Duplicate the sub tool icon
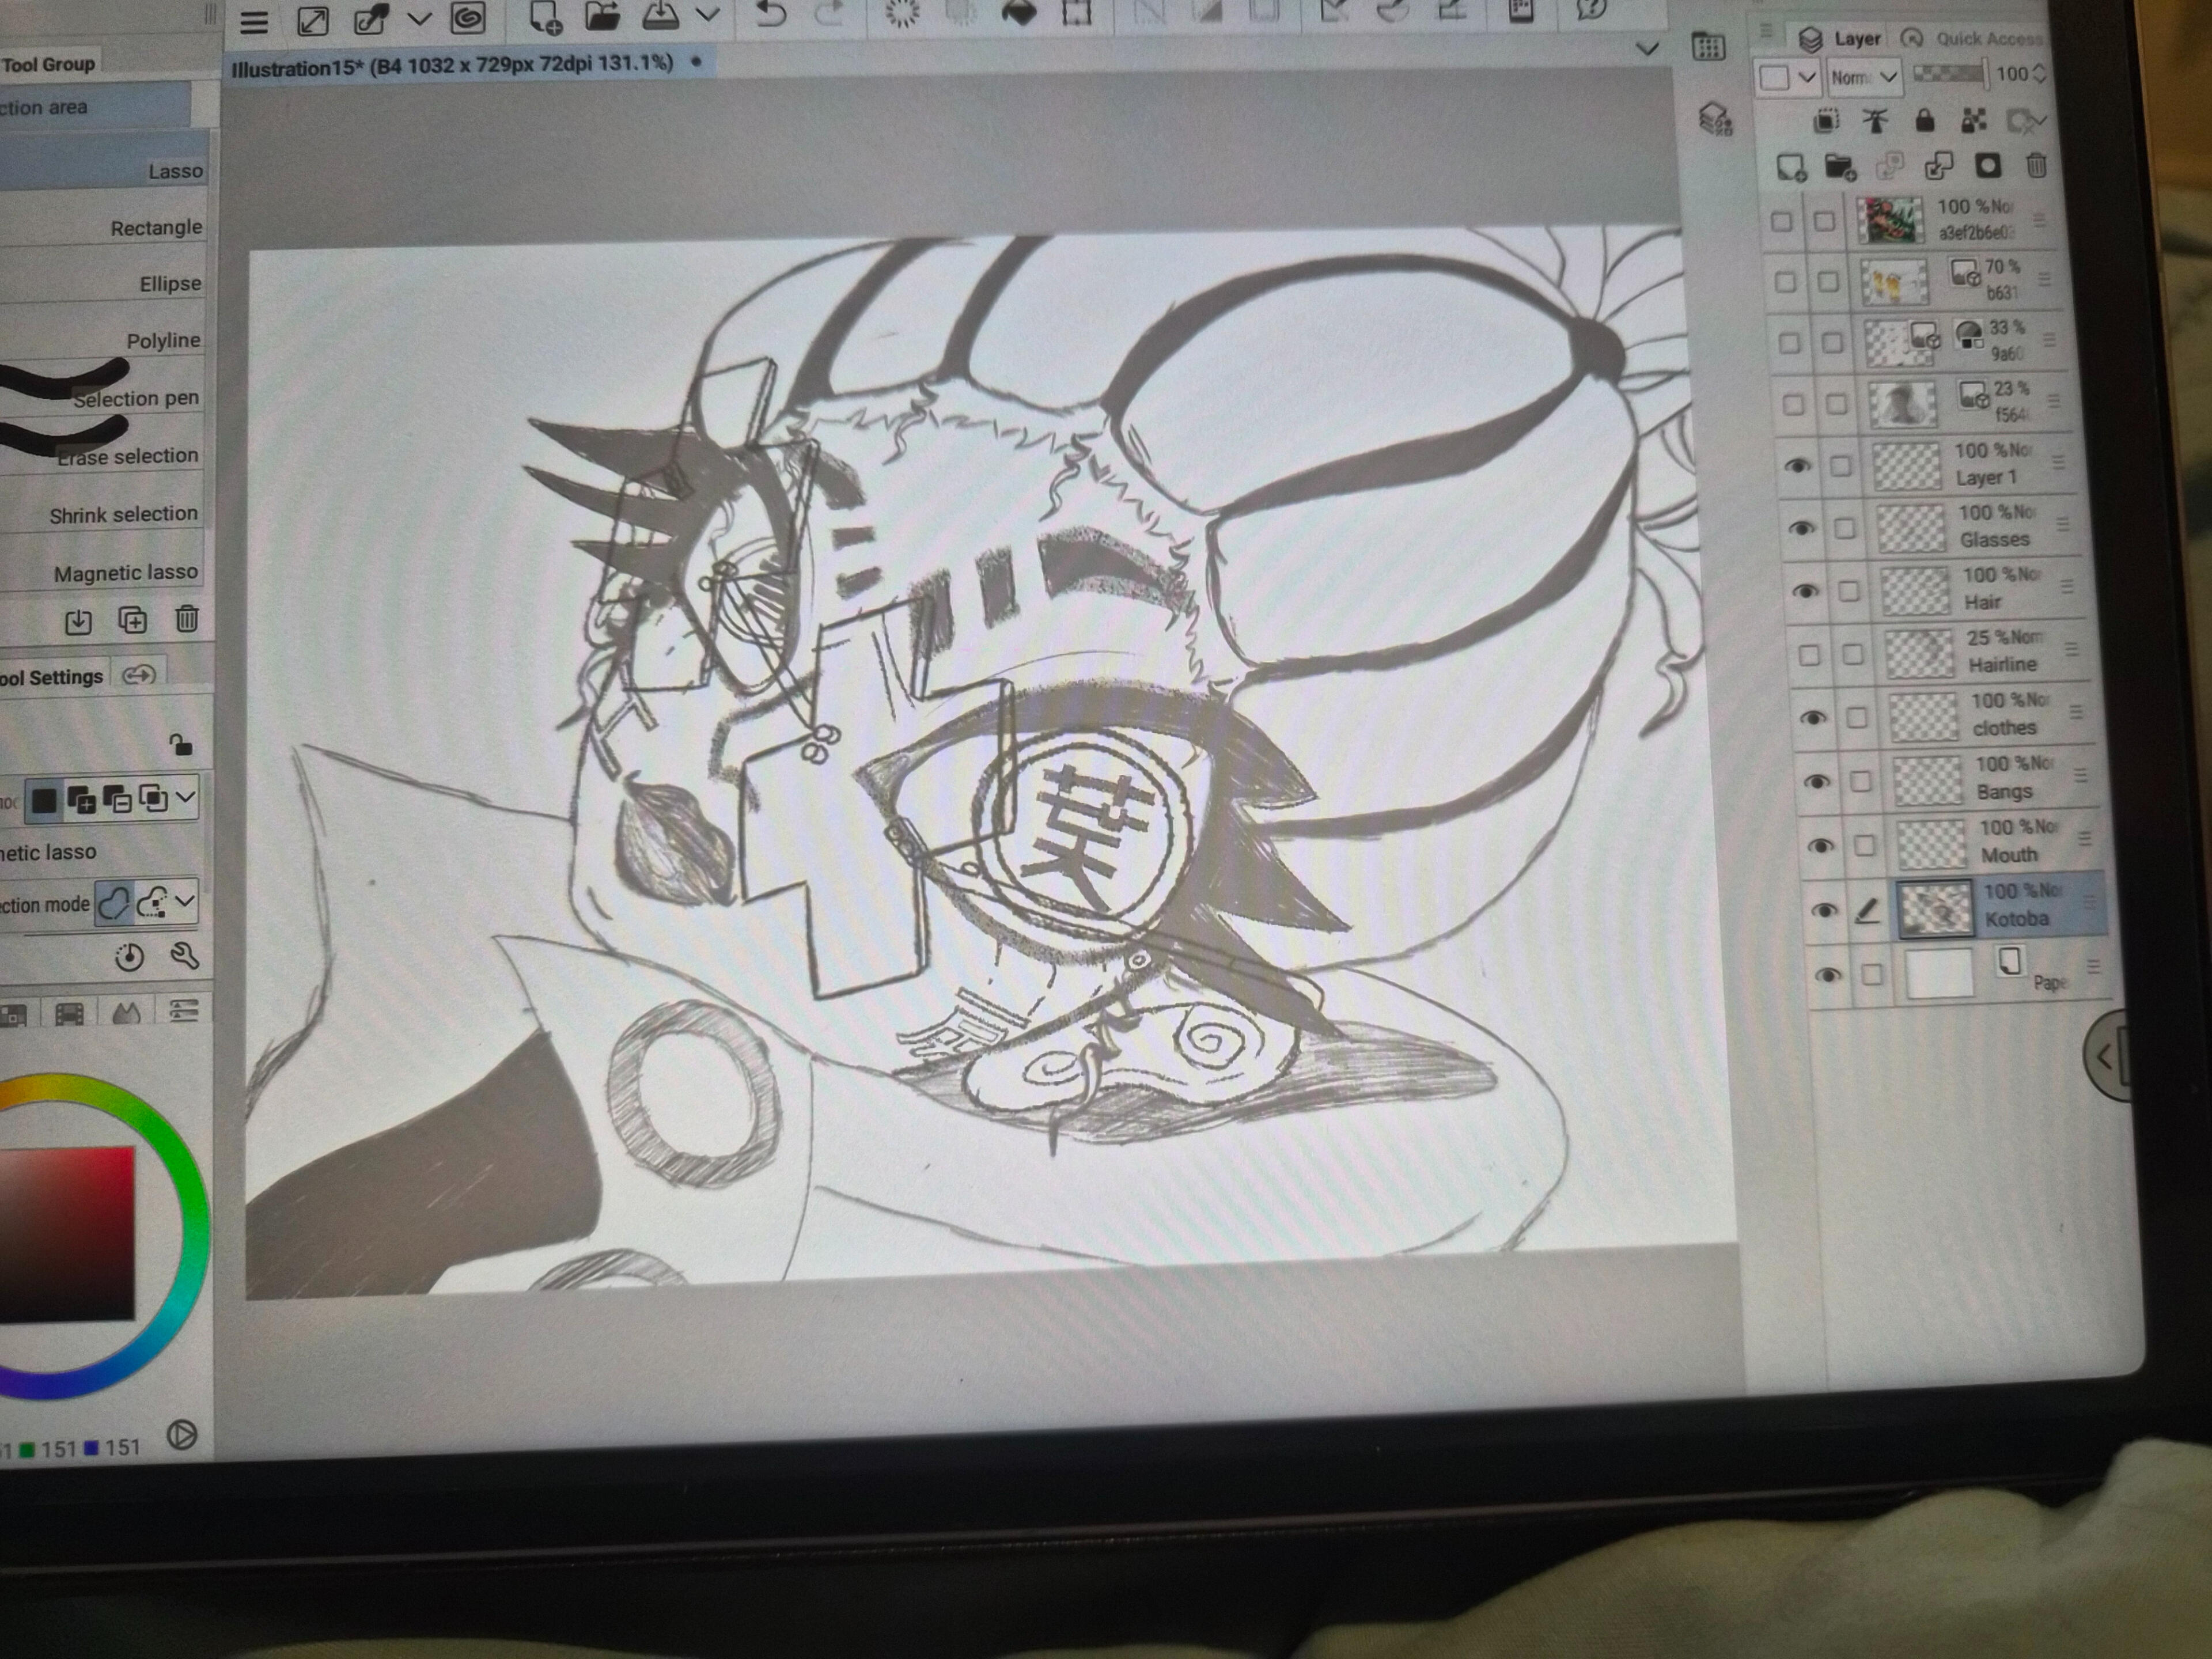Screen dimensions: 2212x1659 click(x=133, y=620)
